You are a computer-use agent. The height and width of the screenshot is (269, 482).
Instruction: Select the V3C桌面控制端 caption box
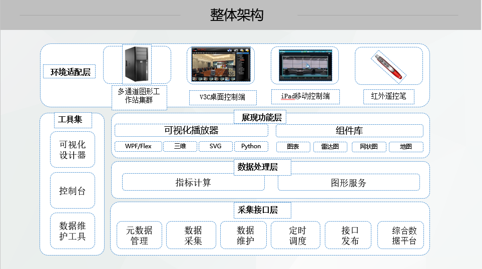(223, 97)
